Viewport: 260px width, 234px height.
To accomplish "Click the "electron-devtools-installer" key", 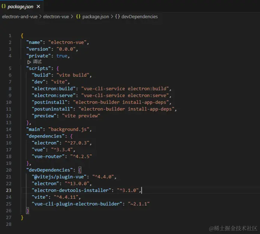I will (71, 190).
